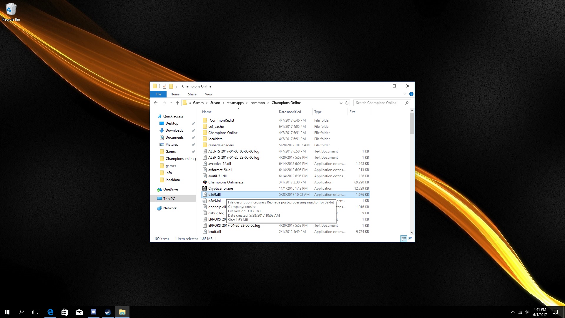Click the Refresh button in address bar

point(347,103)
